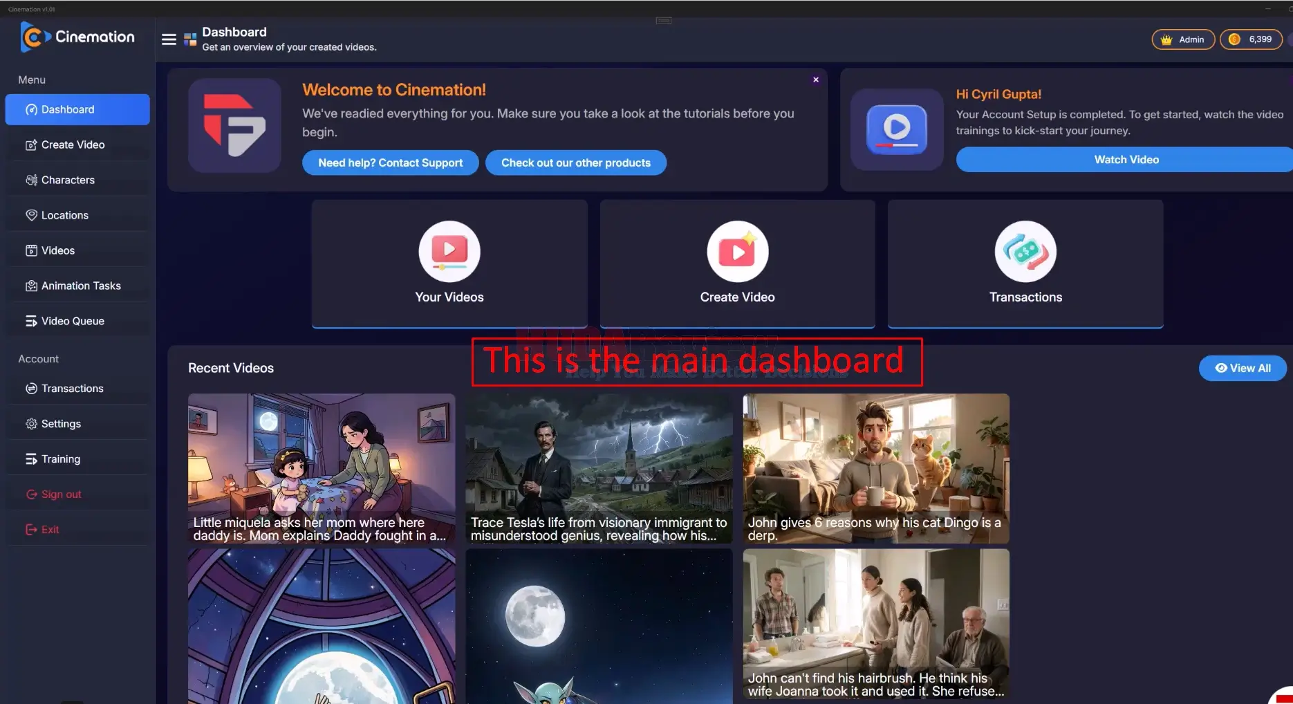This screenshot has width=1293, height=704.
Task: Open Settings in the sidebar
Action: [x=77, y=424]
